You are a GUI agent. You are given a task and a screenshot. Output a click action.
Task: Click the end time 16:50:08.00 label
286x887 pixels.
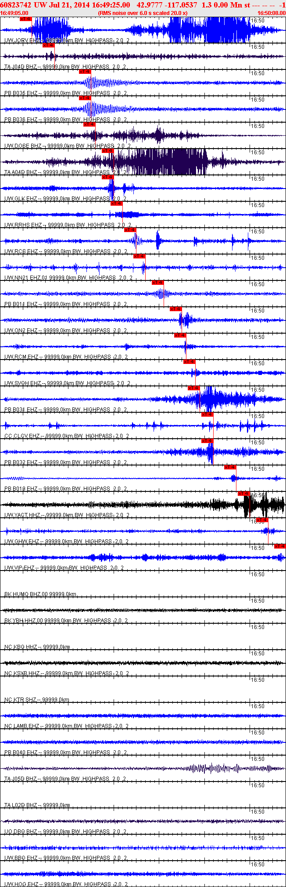coord(271,13)
